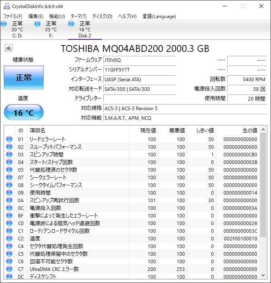
Task: Click status orb of C: D: disk
Action: tap(4, 24)
